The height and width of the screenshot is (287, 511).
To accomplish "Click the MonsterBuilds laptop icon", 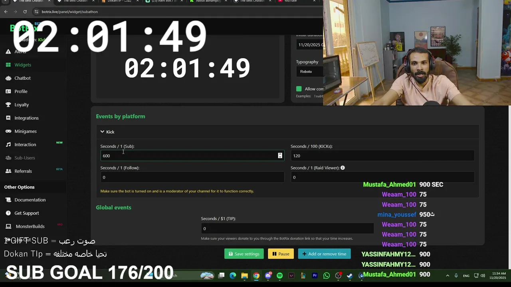I will (8, 226).
